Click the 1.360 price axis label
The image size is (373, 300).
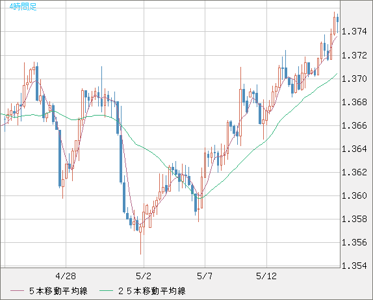click(x=354, y=195)
